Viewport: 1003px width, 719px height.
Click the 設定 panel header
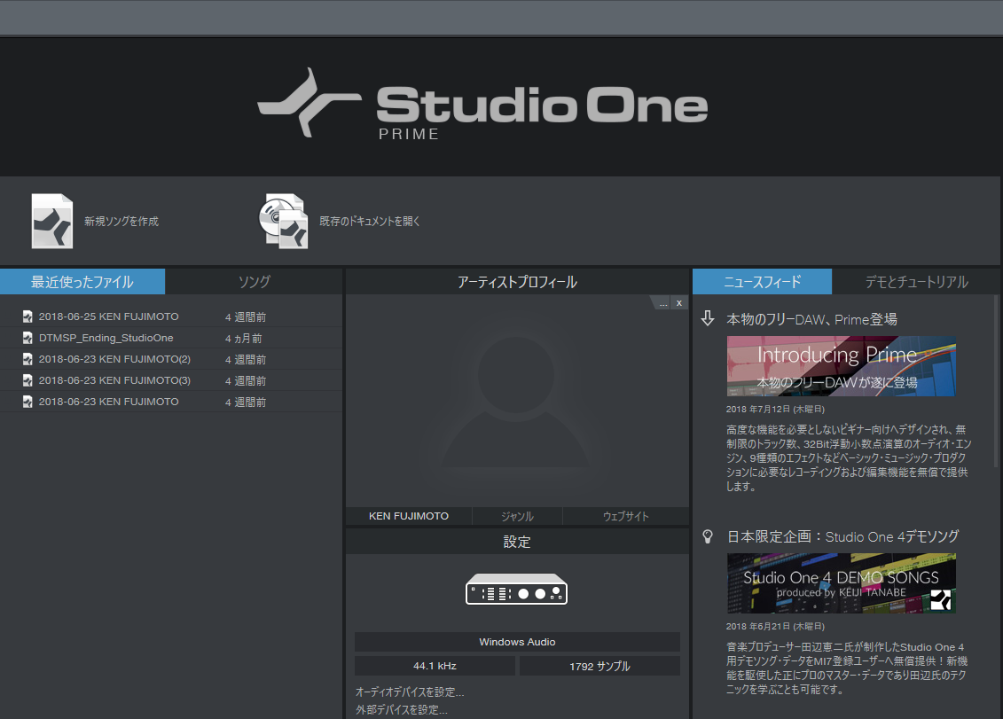517,542
